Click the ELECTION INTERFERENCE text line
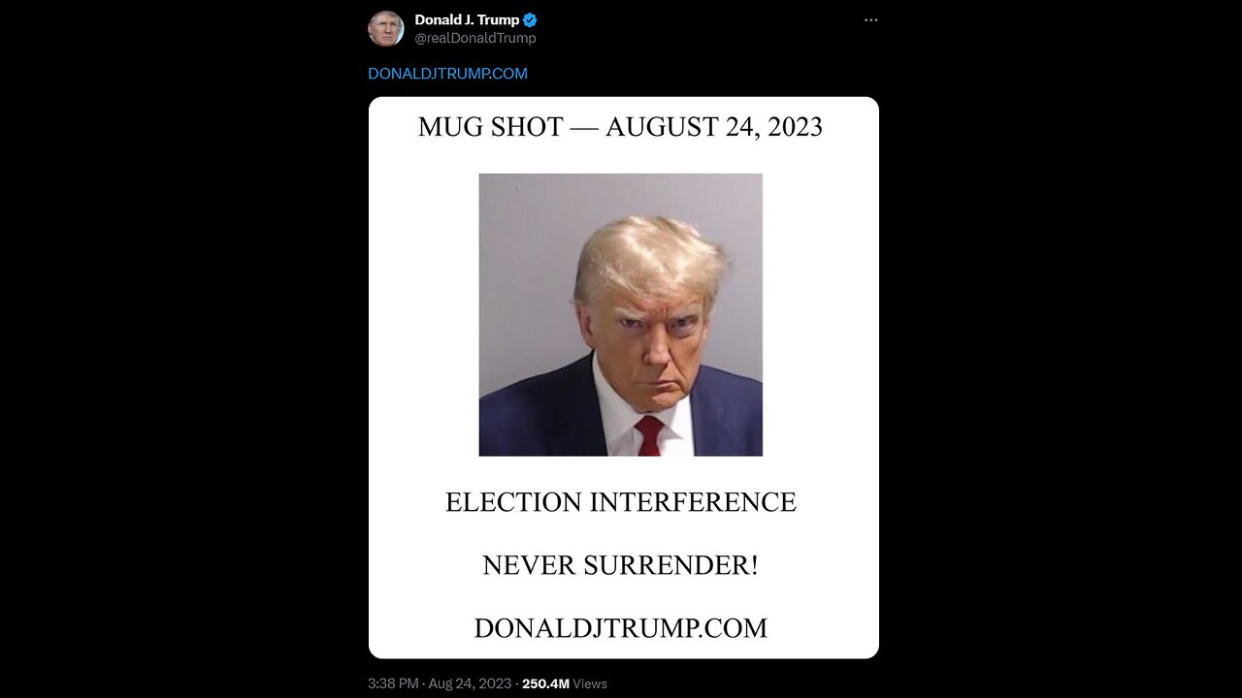The image size is (1242, 698). point(621,502)
